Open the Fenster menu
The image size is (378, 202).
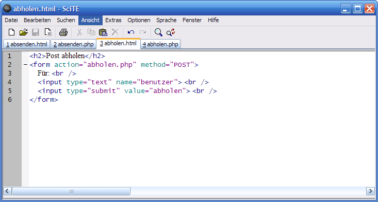(192, 20)
